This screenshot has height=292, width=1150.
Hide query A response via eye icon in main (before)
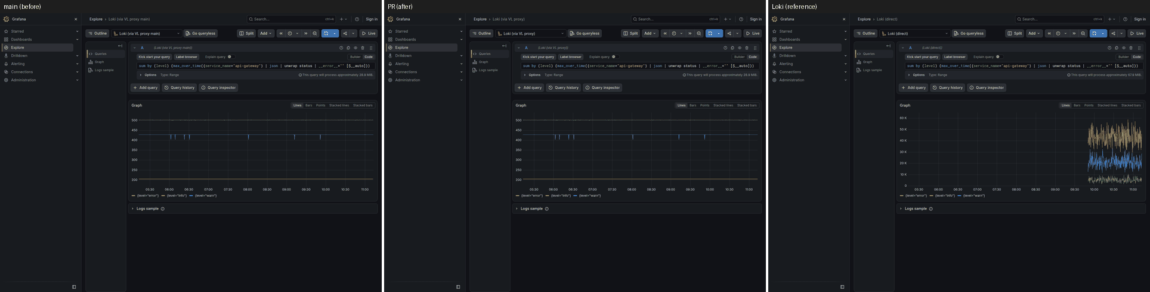[x=355, y=48]
